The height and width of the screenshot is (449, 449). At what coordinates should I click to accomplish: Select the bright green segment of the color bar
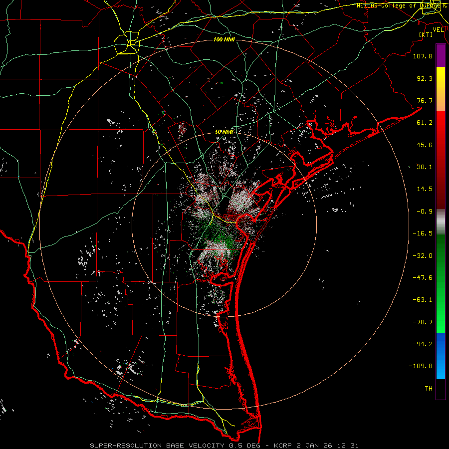tap(441, 283)
